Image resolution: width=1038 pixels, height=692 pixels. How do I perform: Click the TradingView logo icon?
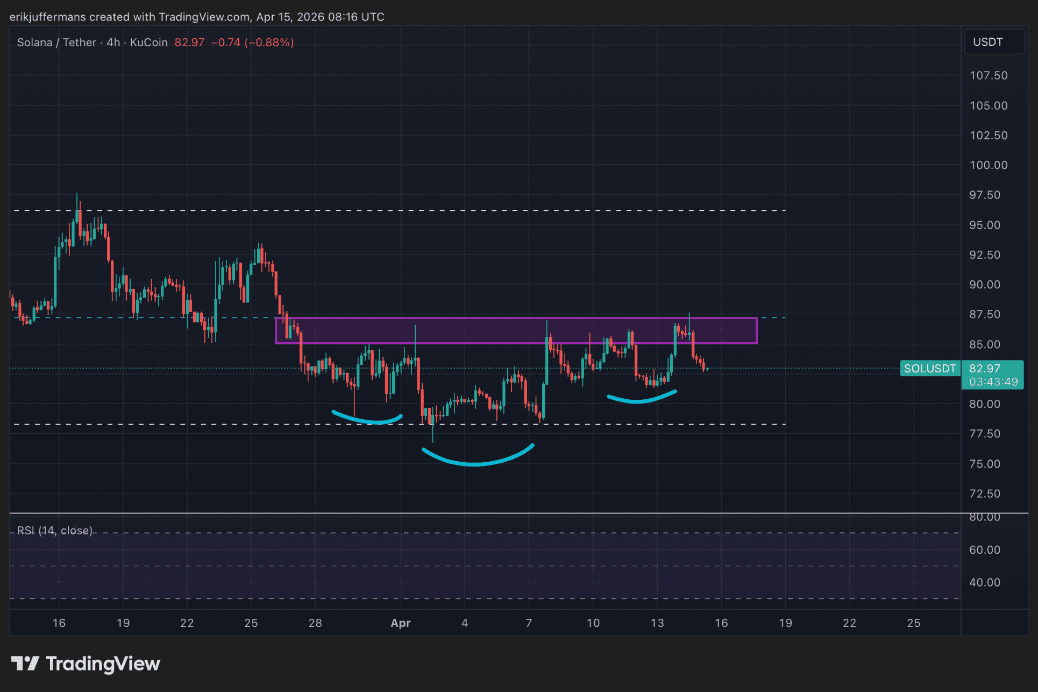pyautogui.click(x=25, y=663)
